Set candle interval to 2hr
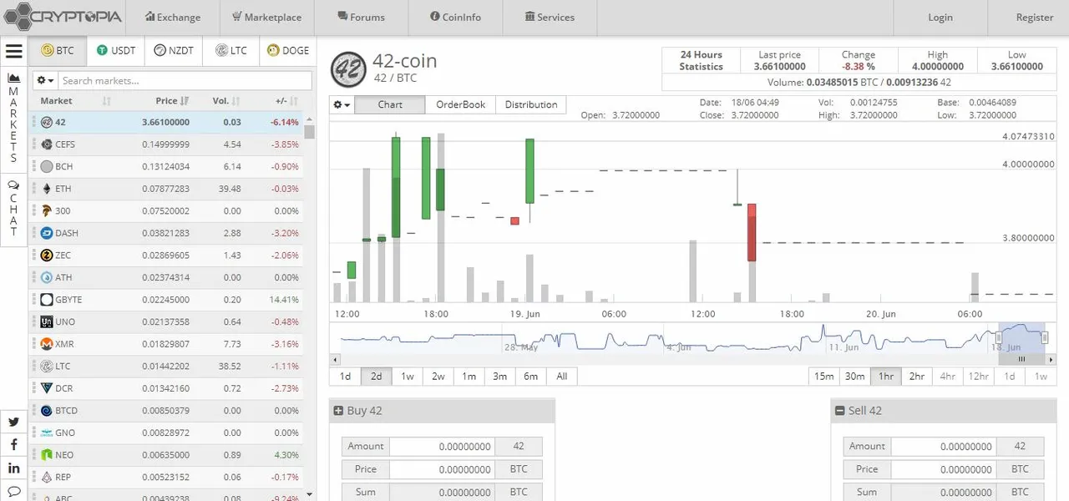1069x501 pixels. click(x=917, y=376)
